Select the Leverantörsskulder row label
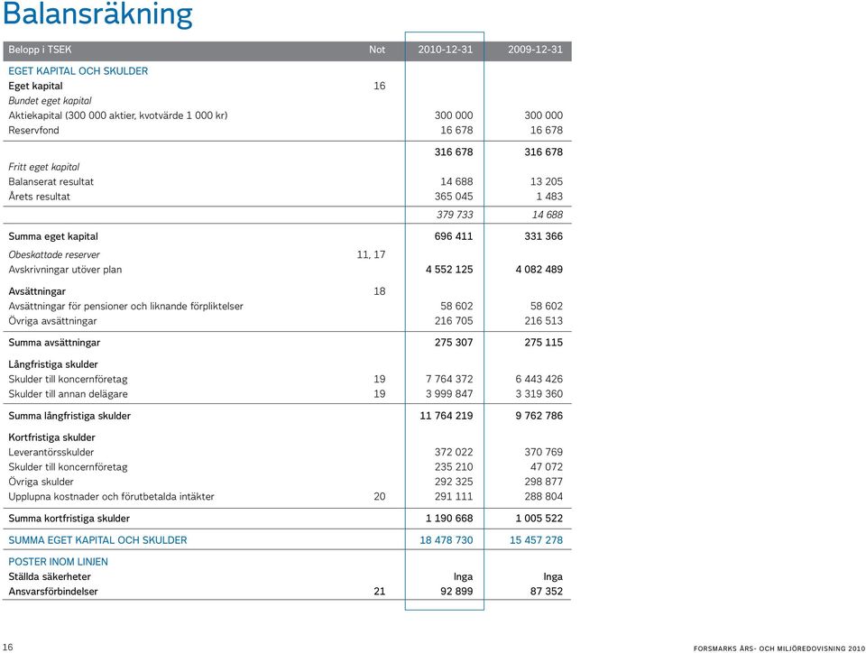This screenshot has height=653, width=866. [x=51, y=452]
